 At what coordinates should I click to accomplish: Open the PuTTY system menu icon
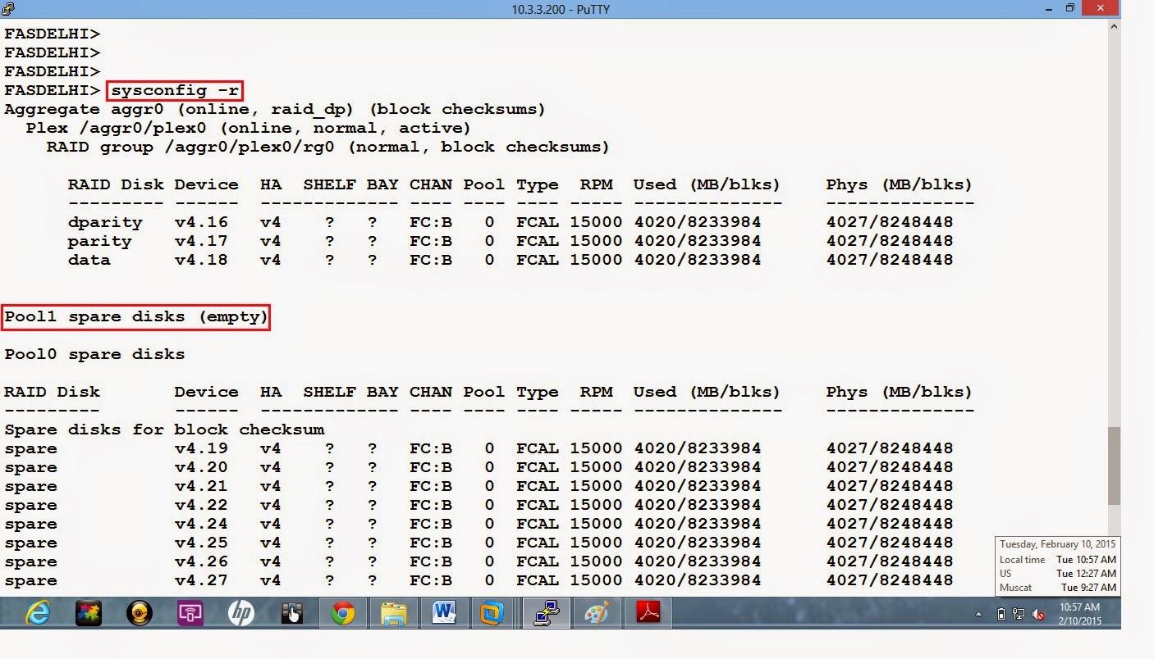coord(7,8)
